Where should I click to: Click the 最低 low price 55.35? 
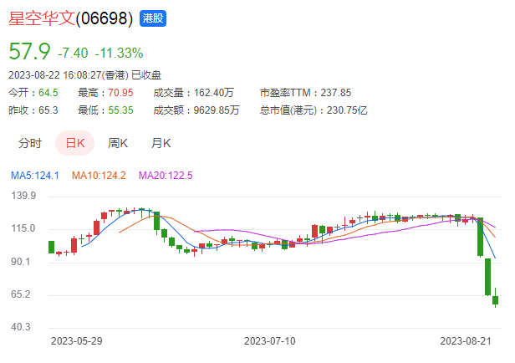(120, 110)
